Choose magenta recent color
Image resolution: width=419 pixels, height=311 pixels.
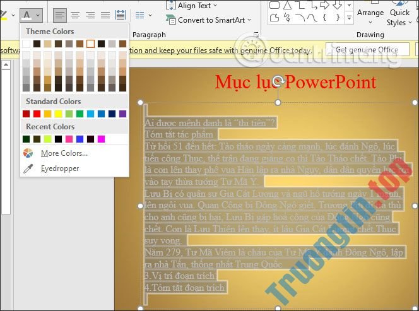(x=101, y=139)
